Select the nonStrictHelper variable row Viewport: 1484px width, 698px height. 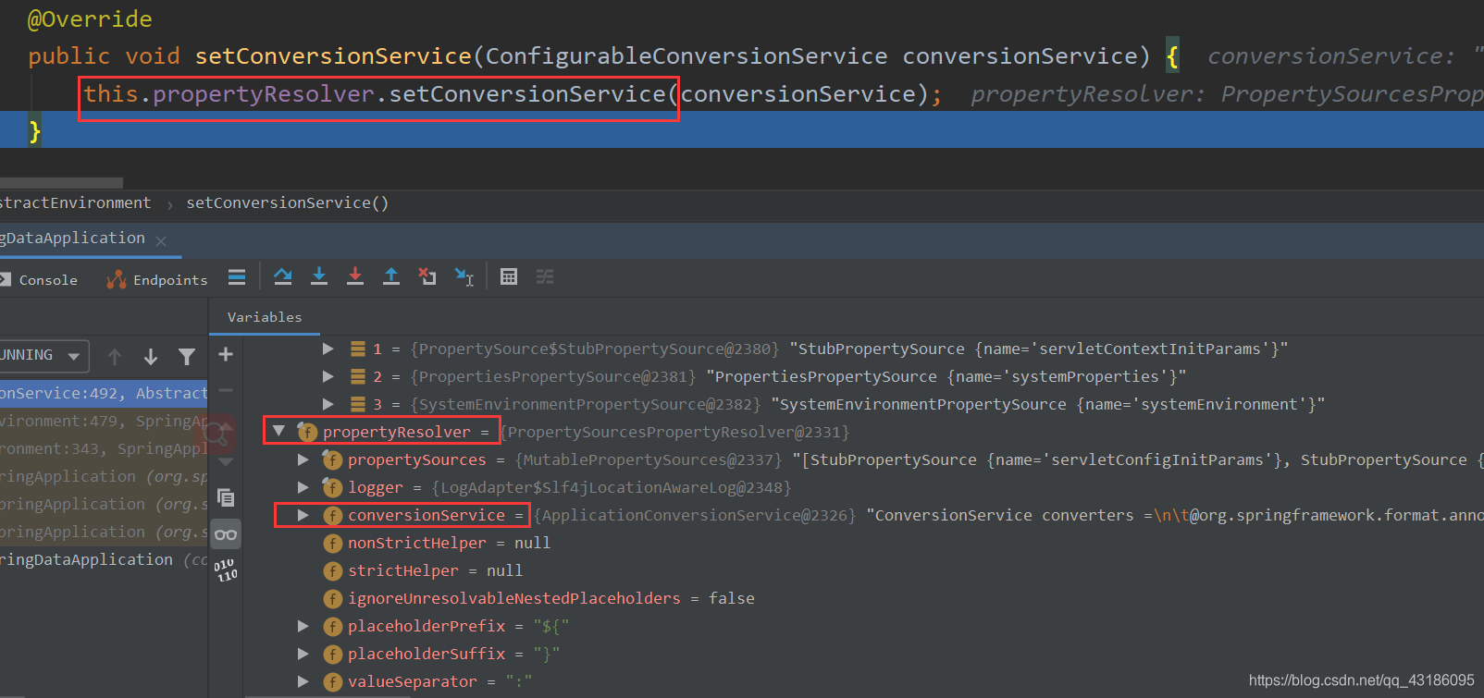863,543
